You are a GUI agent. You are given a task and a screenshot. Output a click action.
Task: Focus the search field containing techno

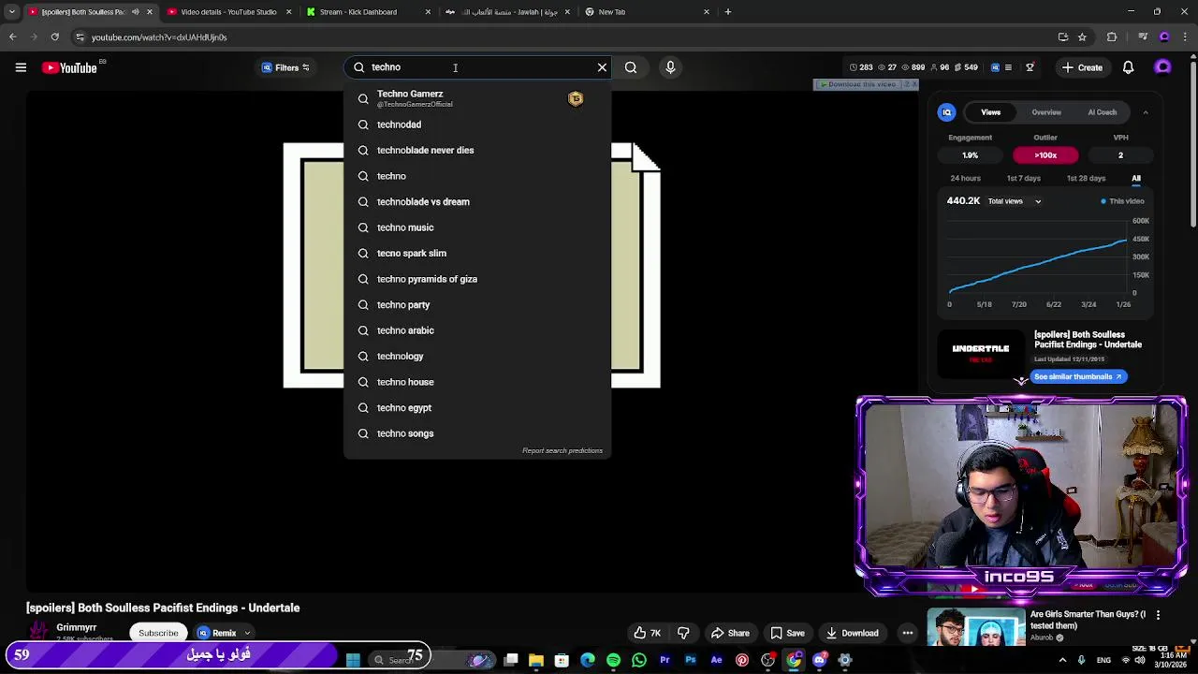coord(477,67)
